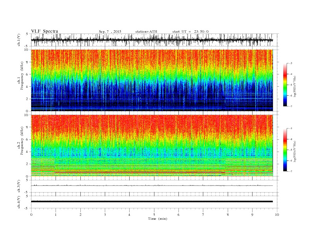Screen dimensions: 312x241
Task: Click the time axis tick label "5"
Action: (x=154, y=215)
